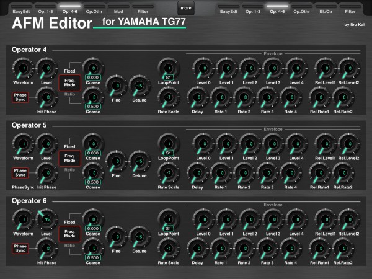Click Operator 6 Init Phase knob

[46, 249]
